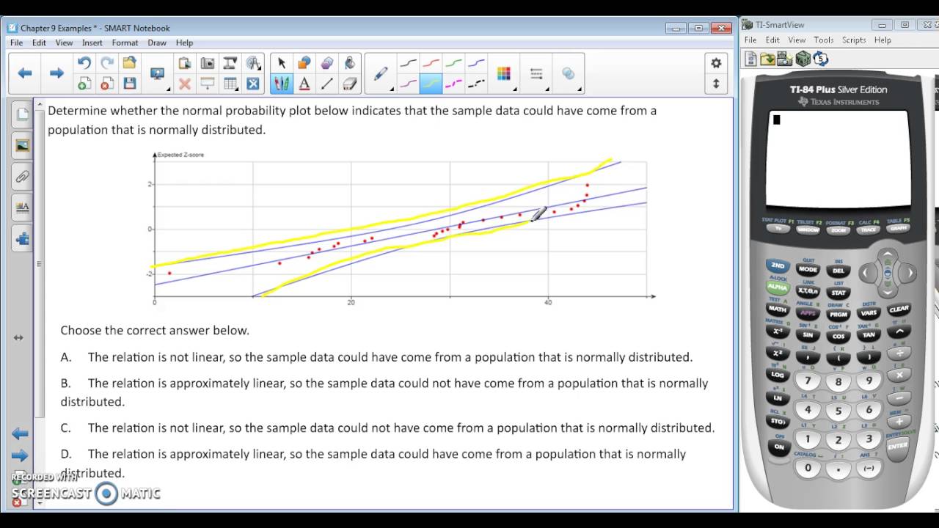Open line style properties dropdown

(538, 73)
